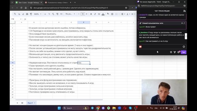Open the 123 number formats menu

pyautogui.click(x=61, y=14)
